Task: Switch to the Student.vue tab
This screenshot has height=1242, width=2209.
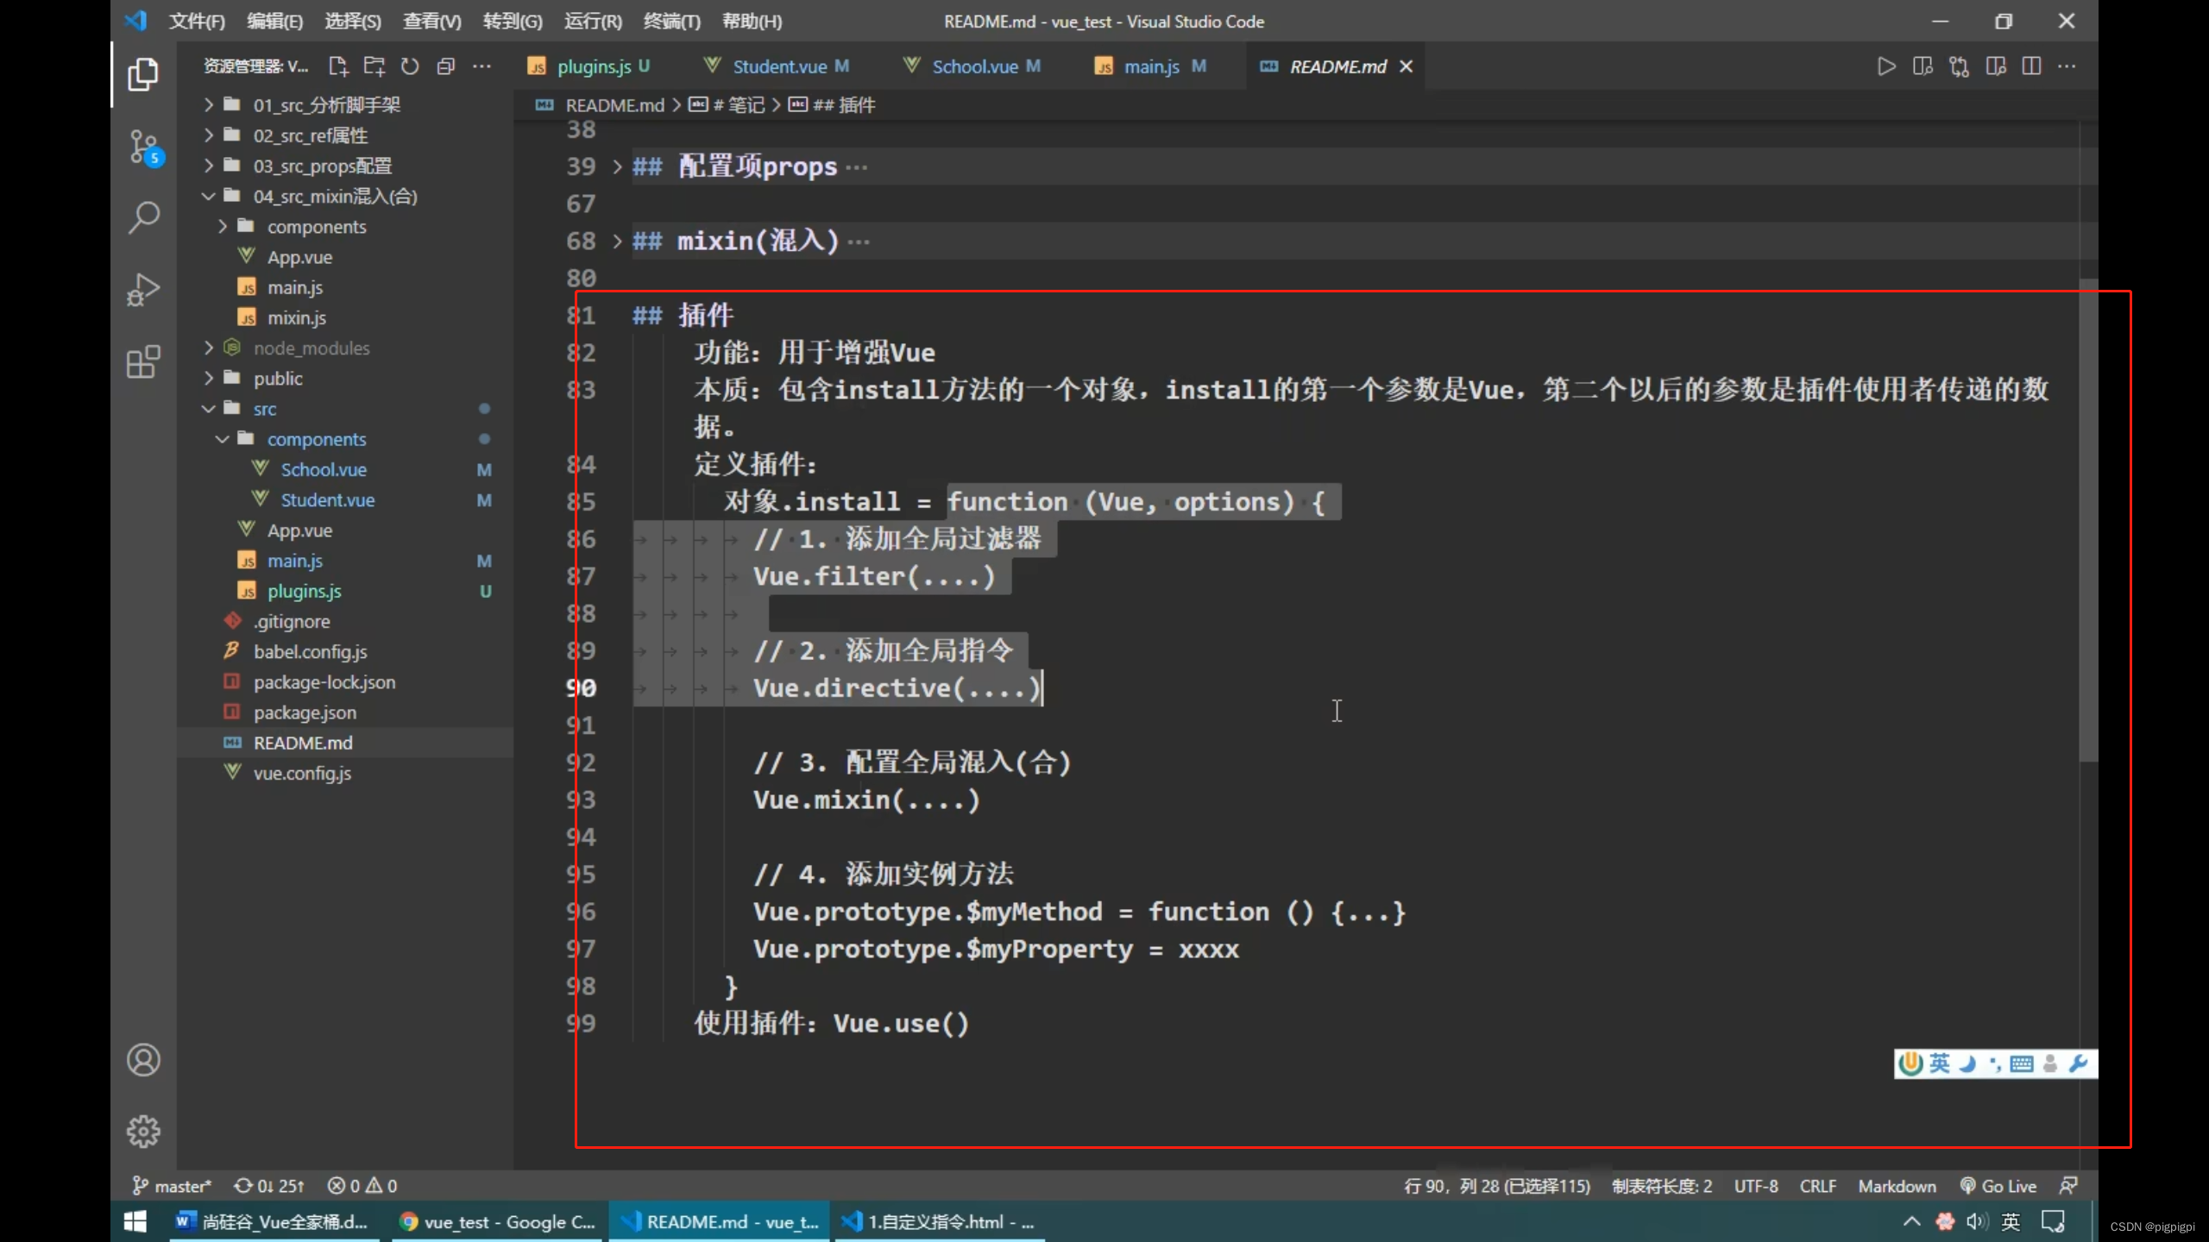Action: tap(778, 66)
